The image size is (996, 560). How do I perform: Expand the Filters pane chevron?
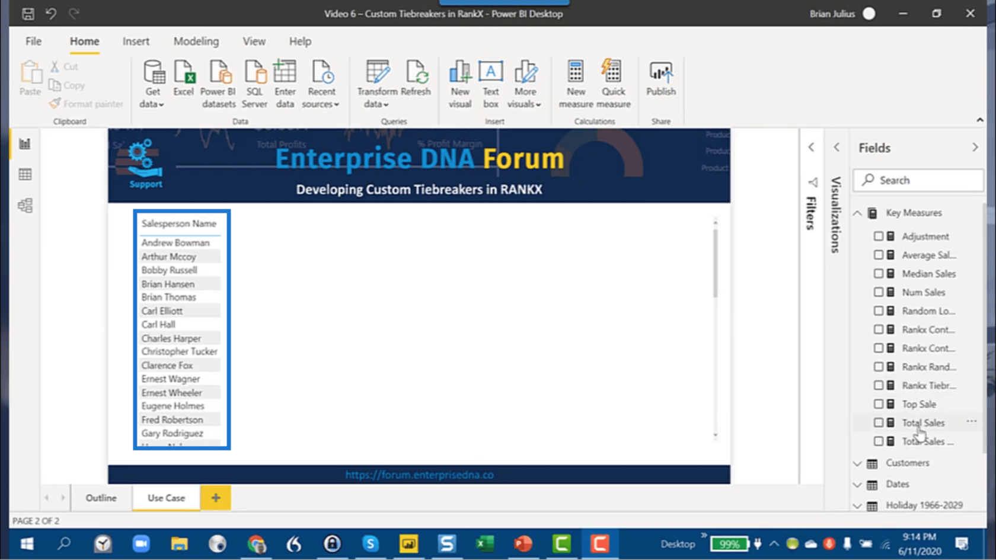click(811, 147)
